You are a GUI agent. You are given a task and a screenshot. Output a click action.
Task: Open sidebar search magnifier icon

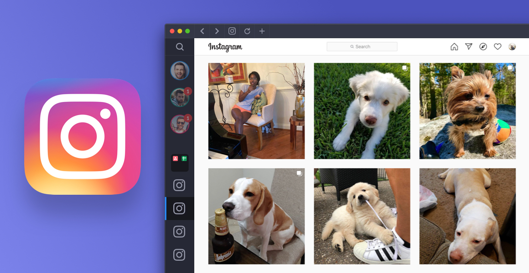tap(180, 47)
